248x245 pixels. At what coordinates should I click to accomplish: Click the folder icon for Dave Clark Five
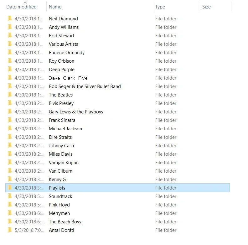[x=10, y=78]
